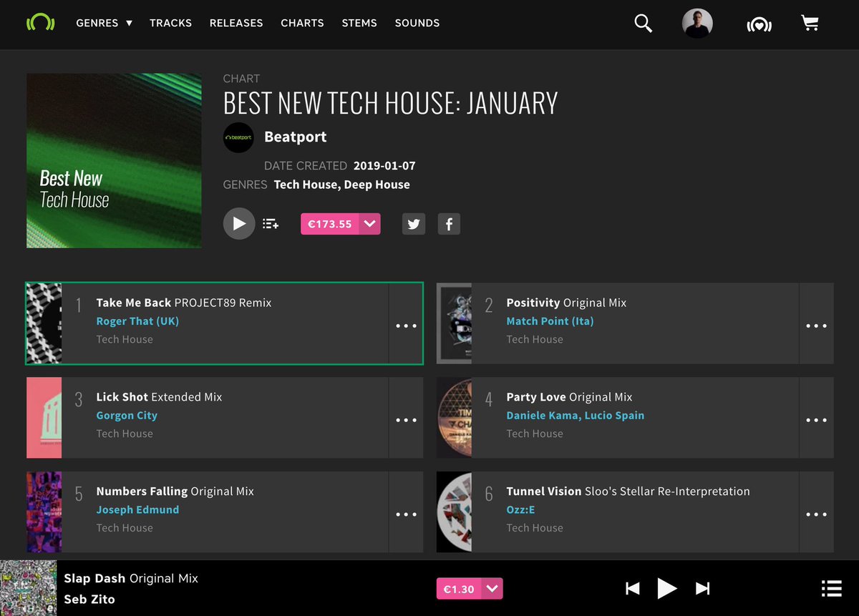Open My Beatport heart icon
The width and height of the screenshot is (859, 616).
coord(759,25)
